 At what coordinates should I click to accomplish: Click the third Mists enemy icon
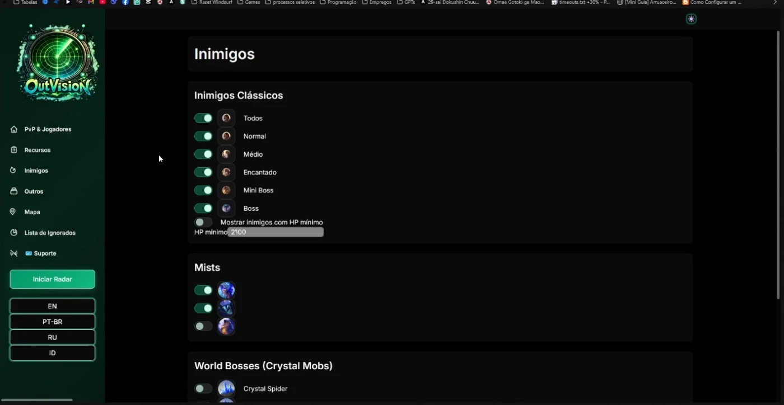(226, 326)
